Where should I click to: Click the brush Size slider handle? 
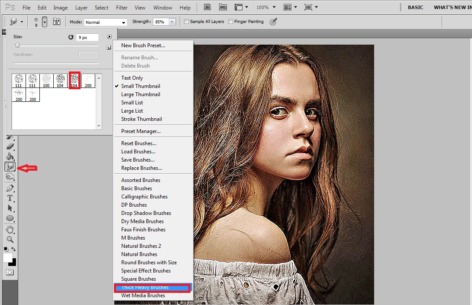17,45
